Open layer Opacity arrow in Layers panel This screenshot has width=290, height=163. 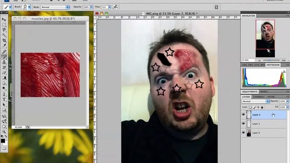[288, 101]
